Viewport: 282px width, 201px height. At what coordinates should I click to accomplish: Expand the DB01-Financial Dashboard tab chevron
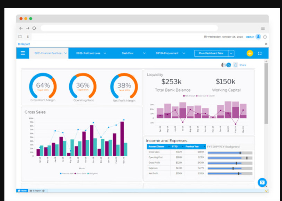[65, 53]
